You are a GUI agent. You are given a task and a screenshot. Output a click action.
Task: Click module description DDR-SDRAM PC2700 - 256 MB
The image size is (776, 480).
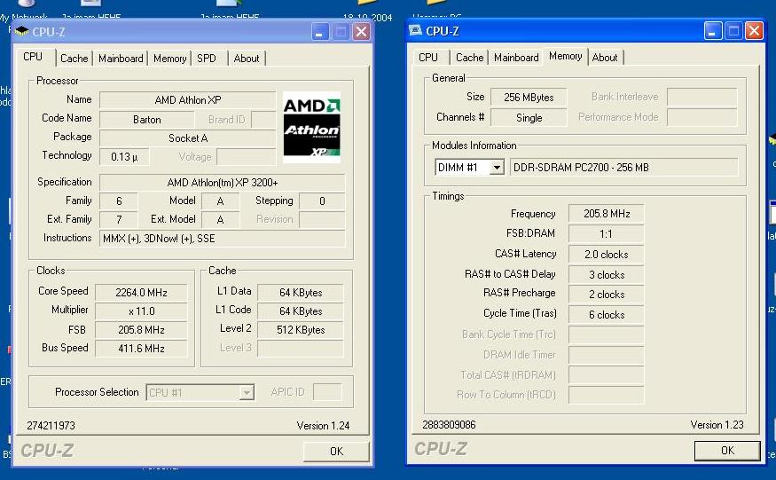623,168
